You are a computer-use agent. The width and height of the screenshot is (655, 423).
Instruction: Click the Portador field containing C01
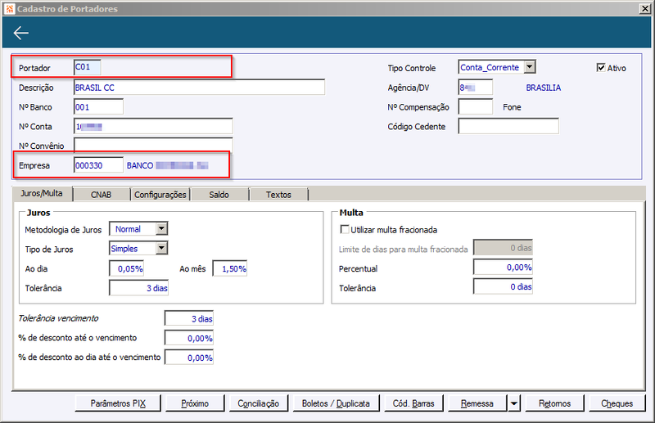[x=88, y=67]
